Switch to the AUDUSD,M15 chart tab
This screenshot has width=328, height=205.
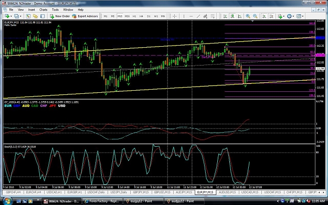point(227,192)
